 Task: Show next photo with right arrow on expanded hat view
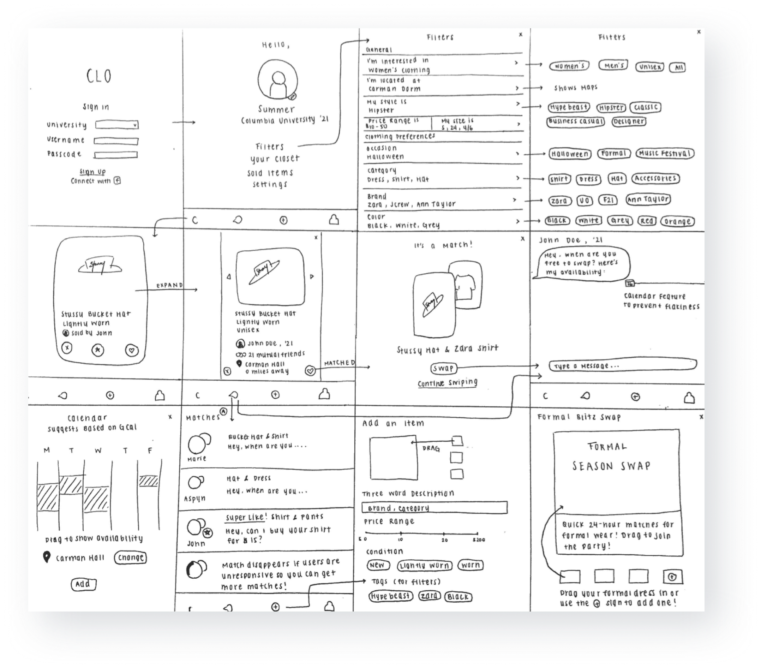tap(312, 277)
